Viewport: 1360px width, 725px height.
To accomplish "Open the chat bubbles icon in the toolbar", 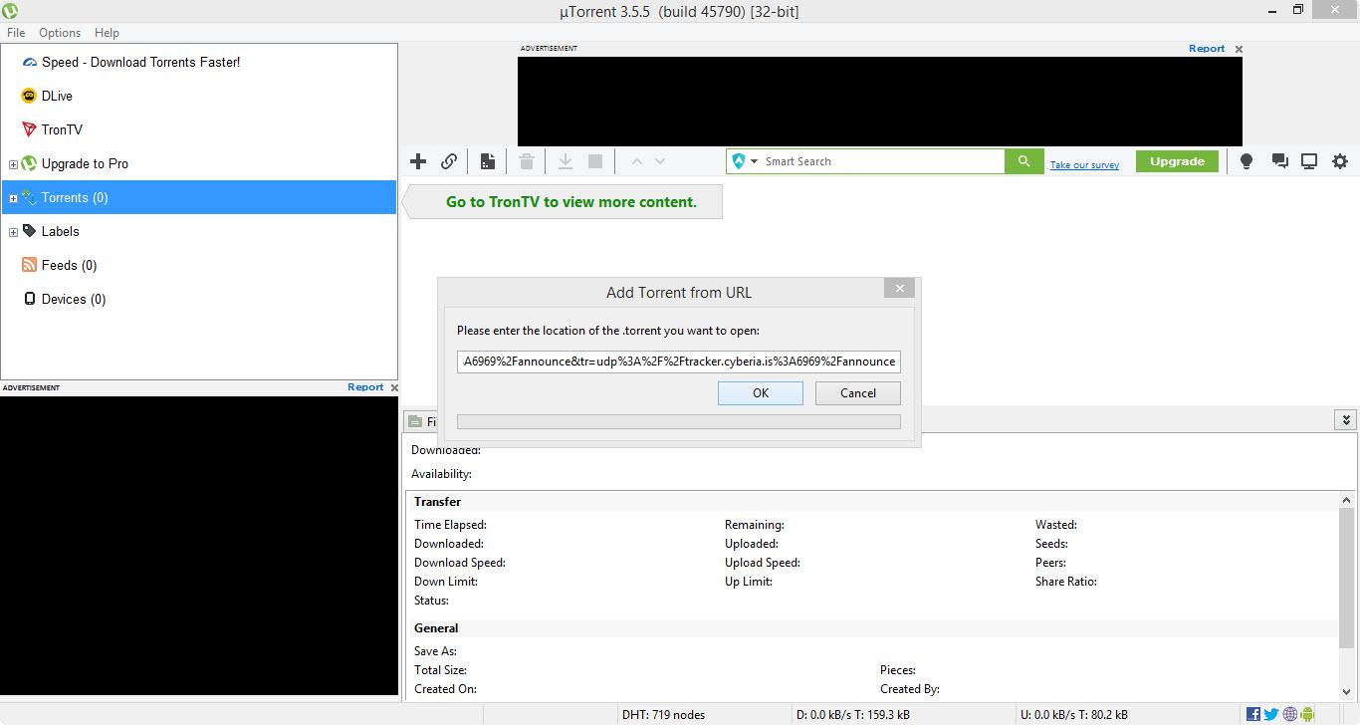I will tap(1279, 161).
